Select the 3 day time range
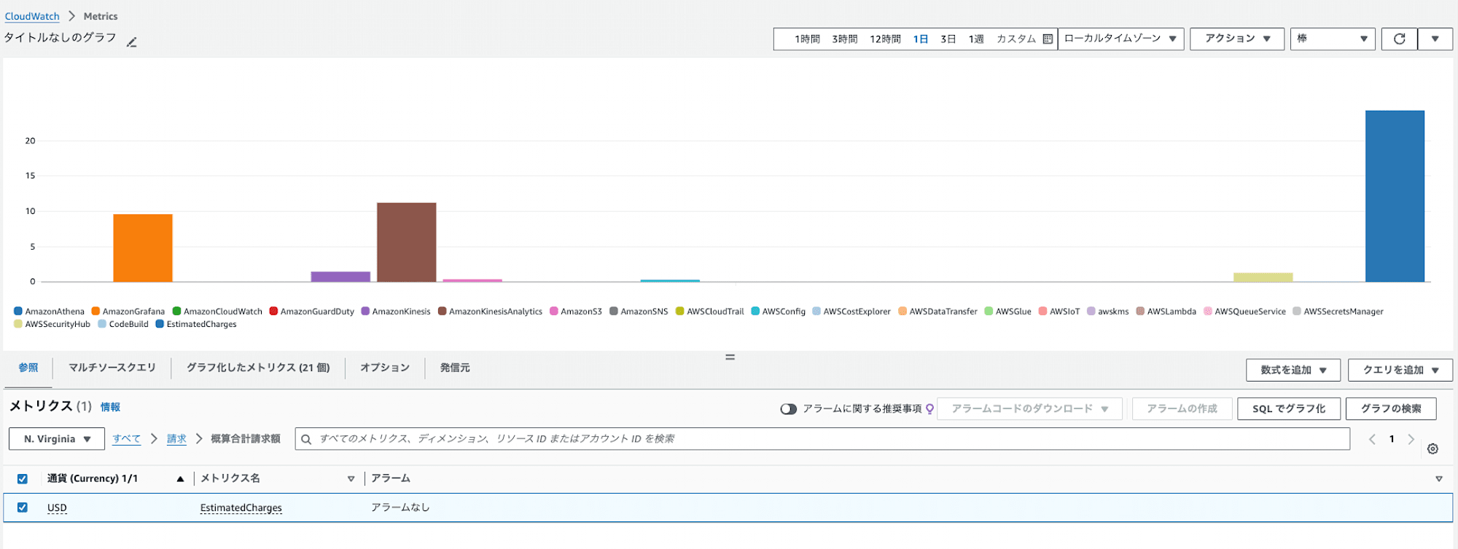This screenshot has width=1458, height=549. [948, 39]
